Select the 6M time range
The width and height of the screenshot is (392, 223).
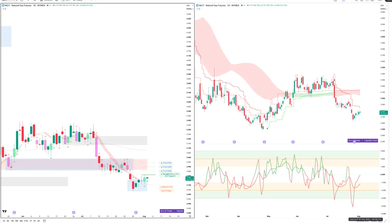pos(21,221)
